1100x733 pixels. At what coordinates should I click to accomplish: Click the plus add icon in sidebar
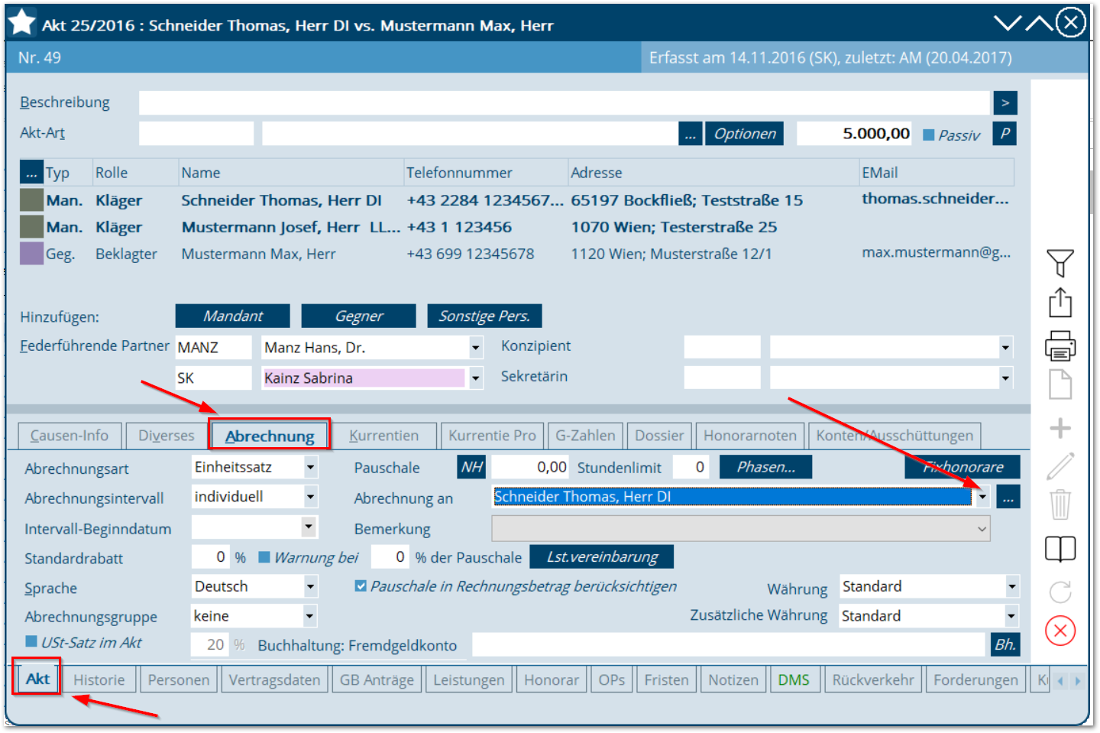[1060, 428]
